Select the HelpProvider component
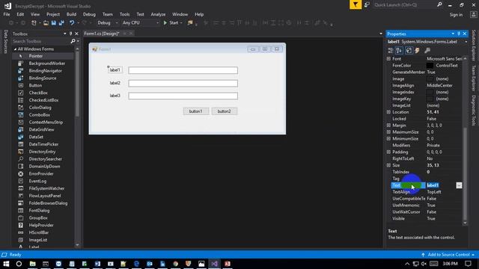The image size is (479, 269). (41, 225)
